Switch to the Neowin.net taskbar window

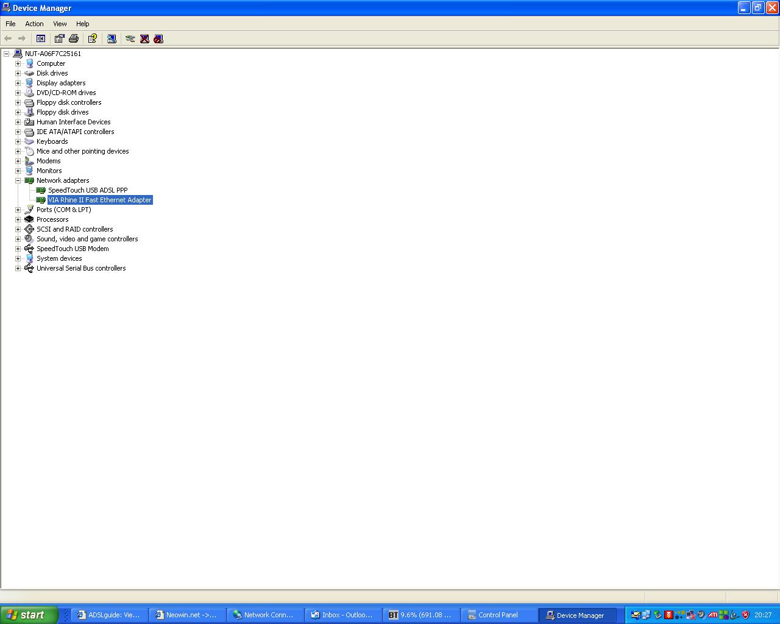pos(188,615)
